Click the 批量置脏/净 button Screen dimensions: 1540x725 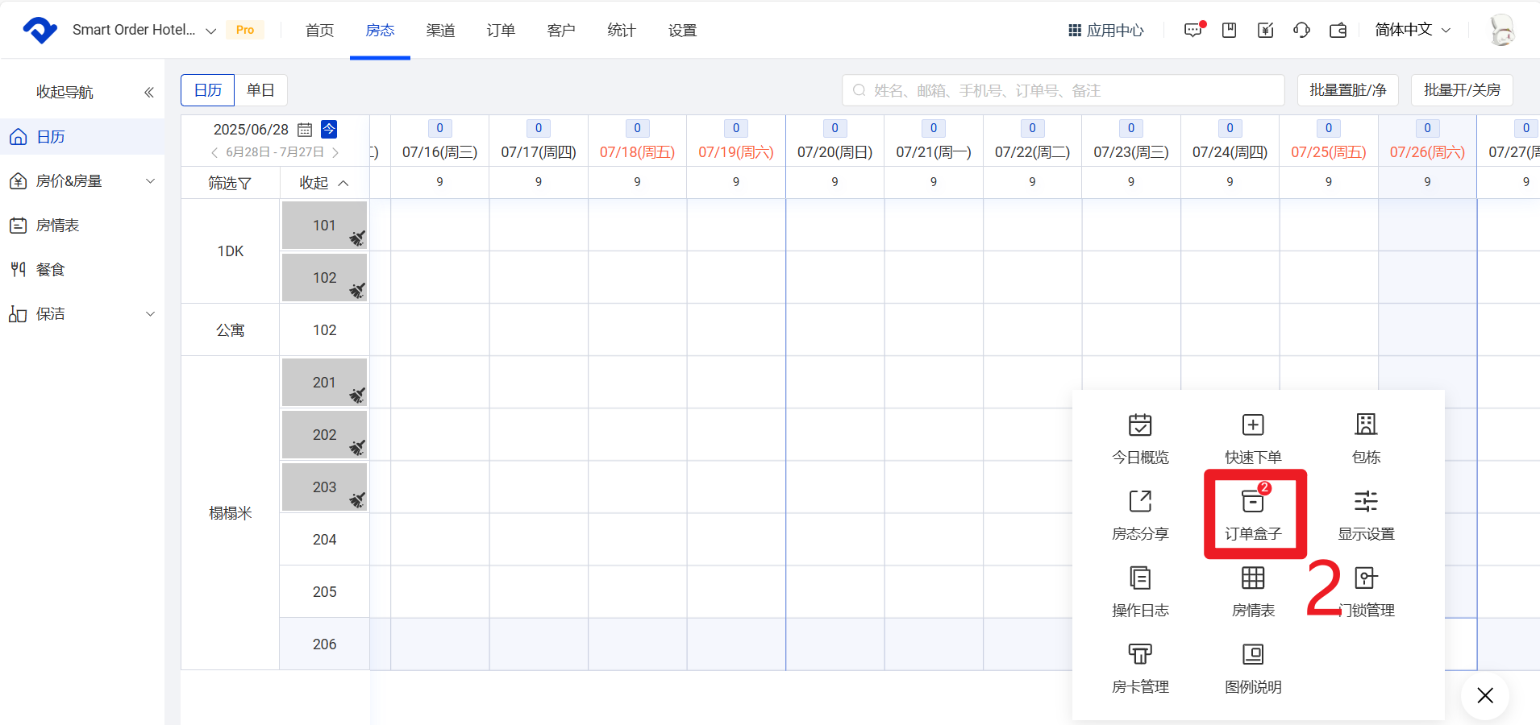click(1347, 90)
